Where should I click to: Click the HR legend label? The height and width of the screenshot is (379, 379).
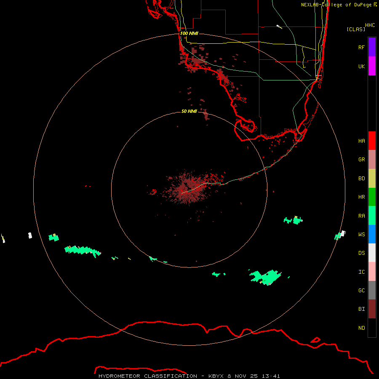click(x=361, y=197)
